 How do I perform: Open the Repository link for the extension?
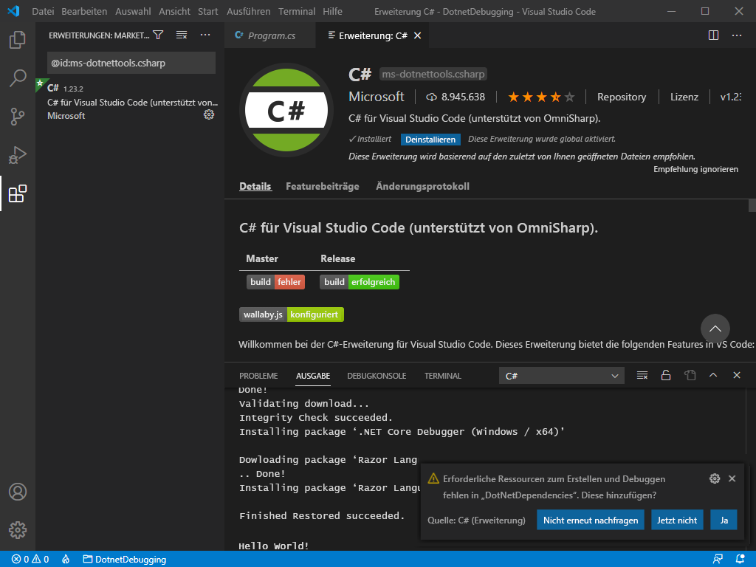tap(621, 97)
